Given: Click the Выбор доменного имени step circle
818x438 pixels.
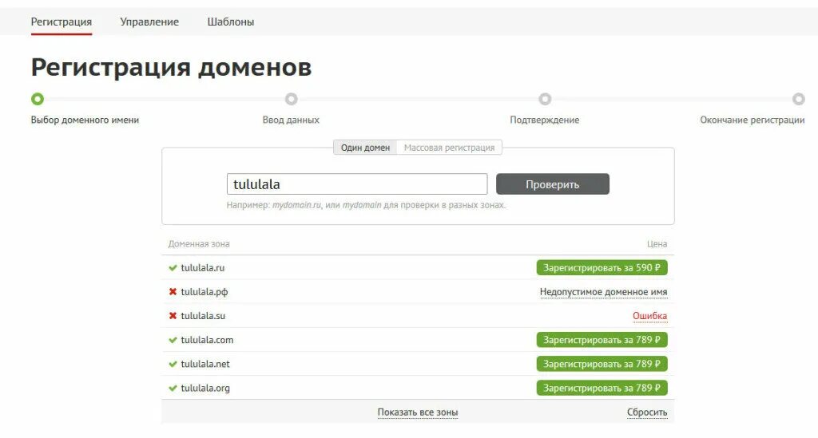Looking at the screenshot, I should pyautogui.click(x=37, y=99).
